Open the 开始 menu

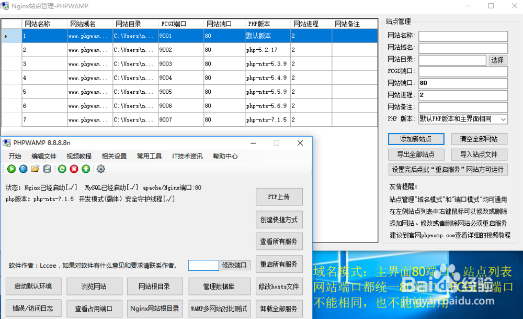(x=15, y=156)
